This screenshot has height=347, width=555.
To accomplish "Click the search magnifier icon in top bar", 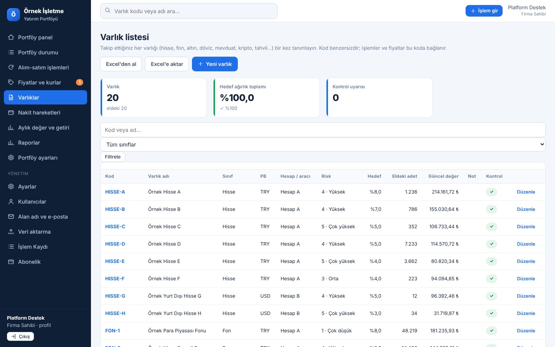I will [108, 11].
